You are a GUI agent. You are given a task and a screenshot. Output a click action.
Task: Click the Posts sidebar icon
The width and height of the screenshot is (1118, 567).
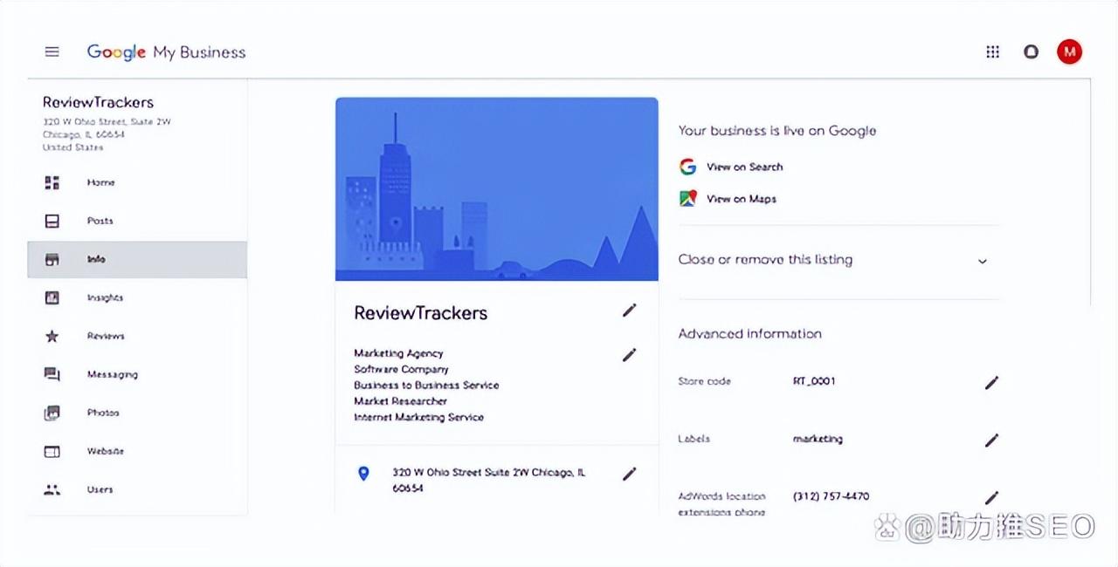52,221
